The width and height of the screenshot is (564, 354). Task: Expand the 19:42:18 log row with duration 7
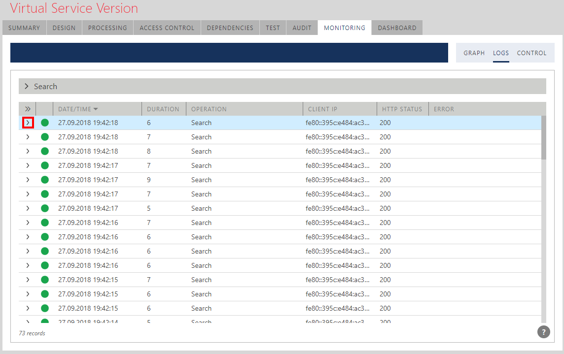28,137
